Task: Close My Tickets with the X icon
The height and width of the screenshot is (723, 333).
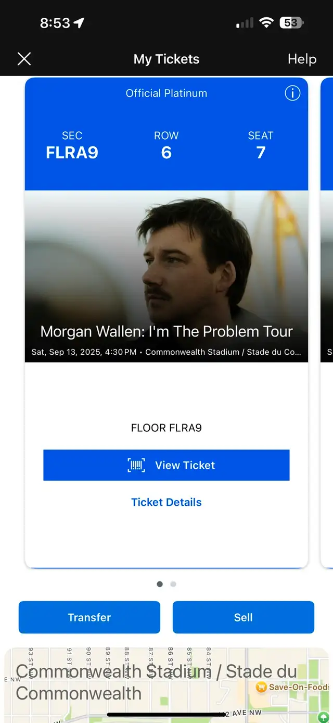Action: [24, 59]
